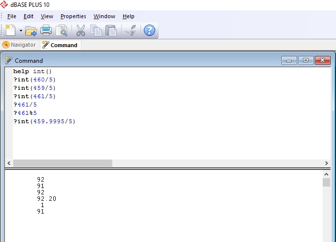Switch to the Navigator tab

point(20,45)
